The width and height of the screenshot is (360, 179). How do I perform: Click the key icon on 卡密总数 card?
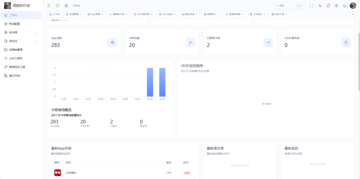[190, 42]
